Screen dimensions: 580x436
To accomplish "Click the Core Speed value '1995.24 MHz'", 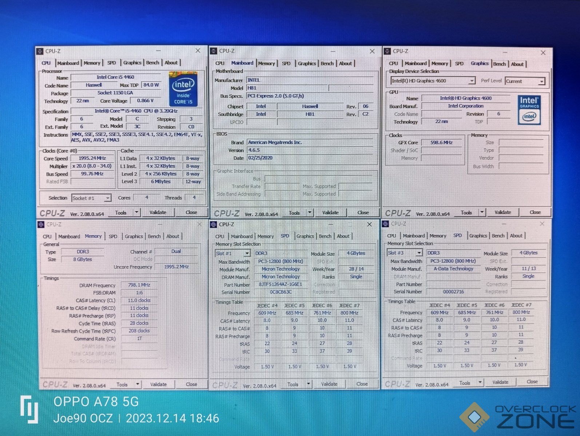I will coord(92,158).
